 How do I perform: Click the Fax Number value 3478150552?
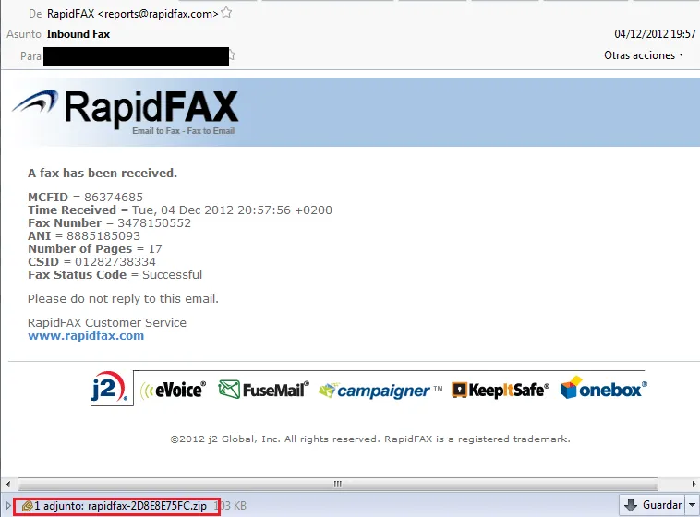(x=154, y=223)
